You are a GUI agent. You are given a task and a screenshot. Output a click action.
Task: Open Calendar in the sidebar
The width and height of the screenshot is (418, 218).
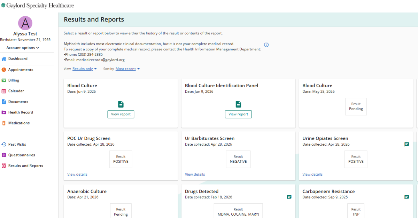[x=16, y=91]
